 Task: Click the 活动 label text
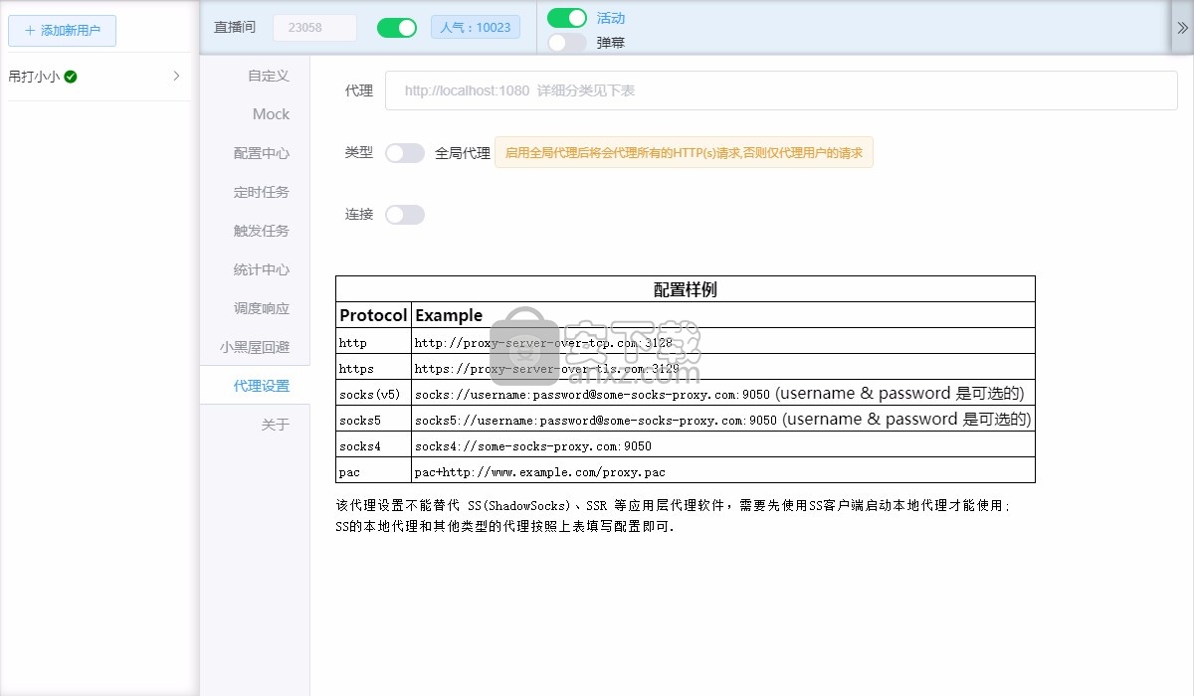click(611, 18)
